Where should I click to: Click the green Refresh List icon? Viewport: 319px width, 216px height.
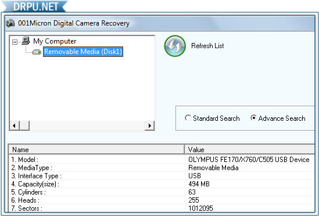[x=175, y=46]
